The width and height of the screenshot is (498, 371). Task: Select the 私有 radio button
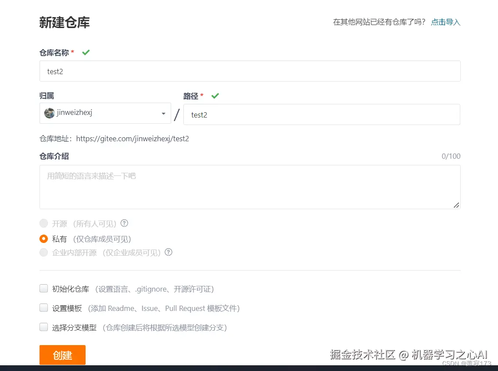point(43,239)
